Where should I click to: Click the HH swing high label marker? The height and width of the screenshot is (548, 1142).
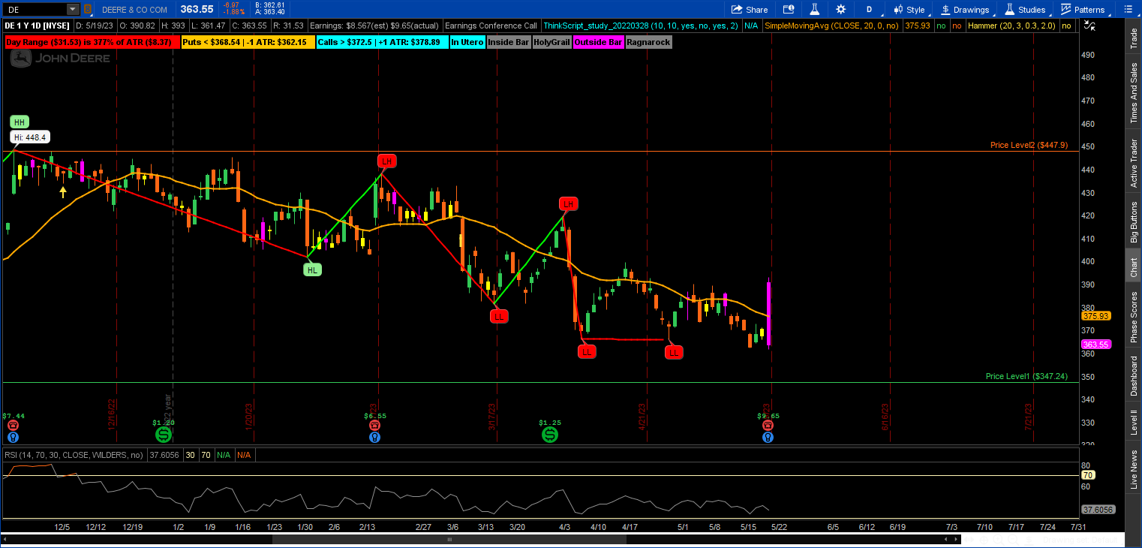[20, 122]
